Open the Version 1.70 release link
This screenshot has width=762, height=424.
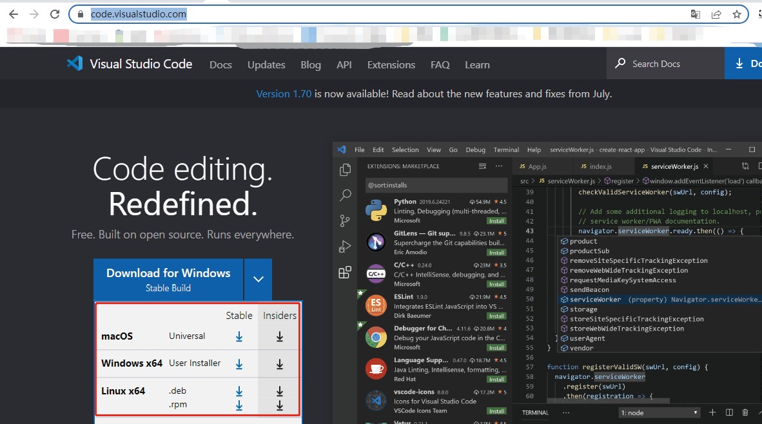(x=284, y=93)
